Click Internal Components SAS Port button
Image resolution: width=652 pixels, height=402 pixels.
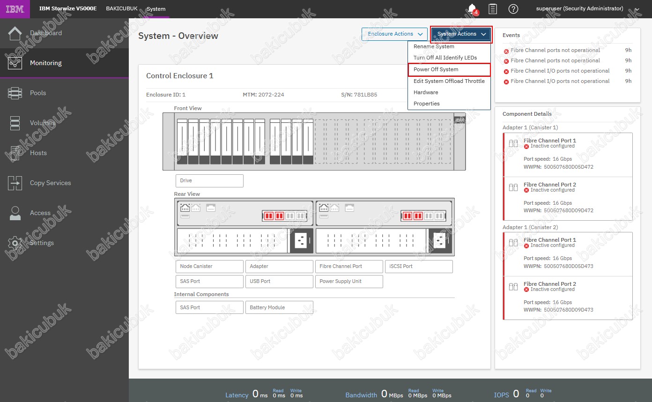click(x=209, y=307)
